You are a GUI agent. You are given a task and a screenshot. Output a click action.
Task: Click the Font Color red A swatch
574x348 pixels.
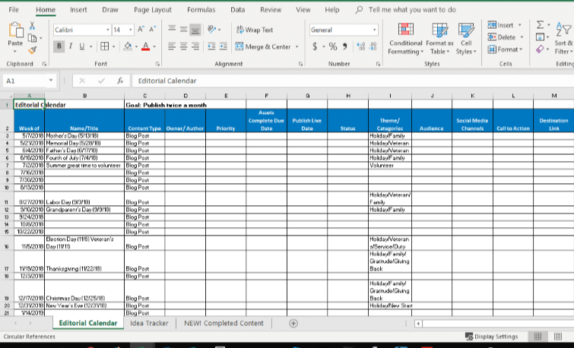[145, 47]
